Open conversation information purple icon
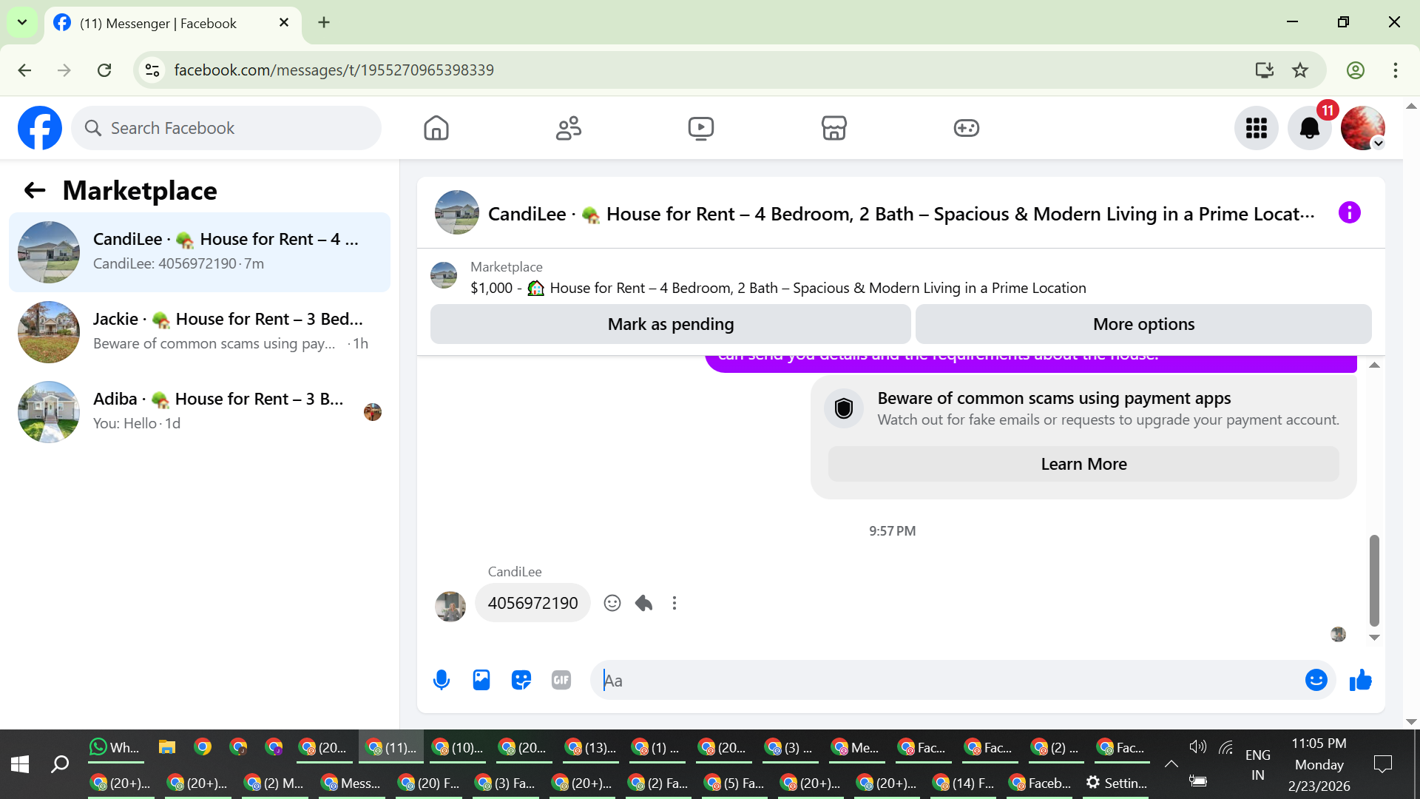The width and height of the screenshot is (1420, 799). [1350, 213]
